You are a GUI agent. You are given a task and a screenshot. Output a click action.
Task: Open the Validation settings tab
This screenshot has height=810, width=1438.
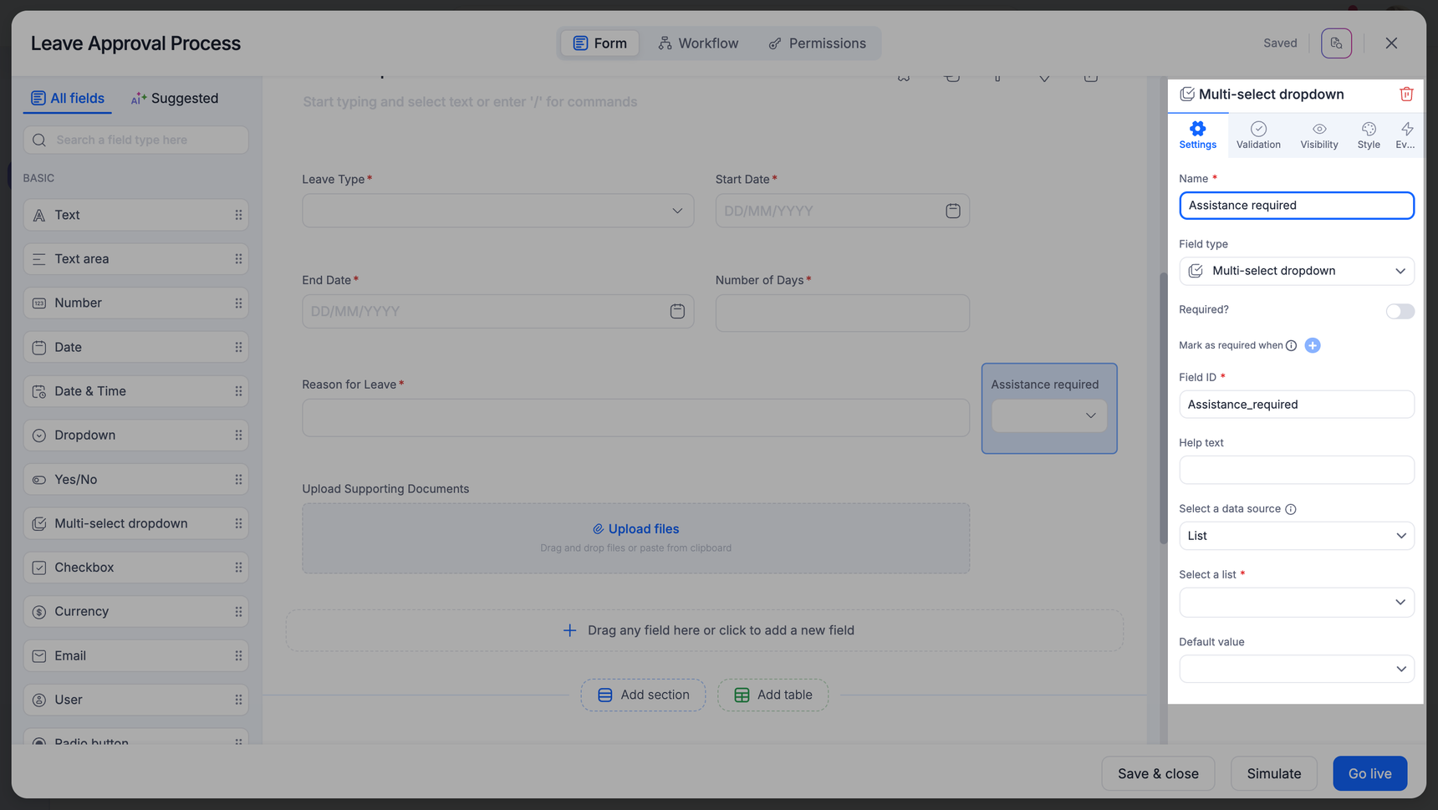pos(1257,135)
